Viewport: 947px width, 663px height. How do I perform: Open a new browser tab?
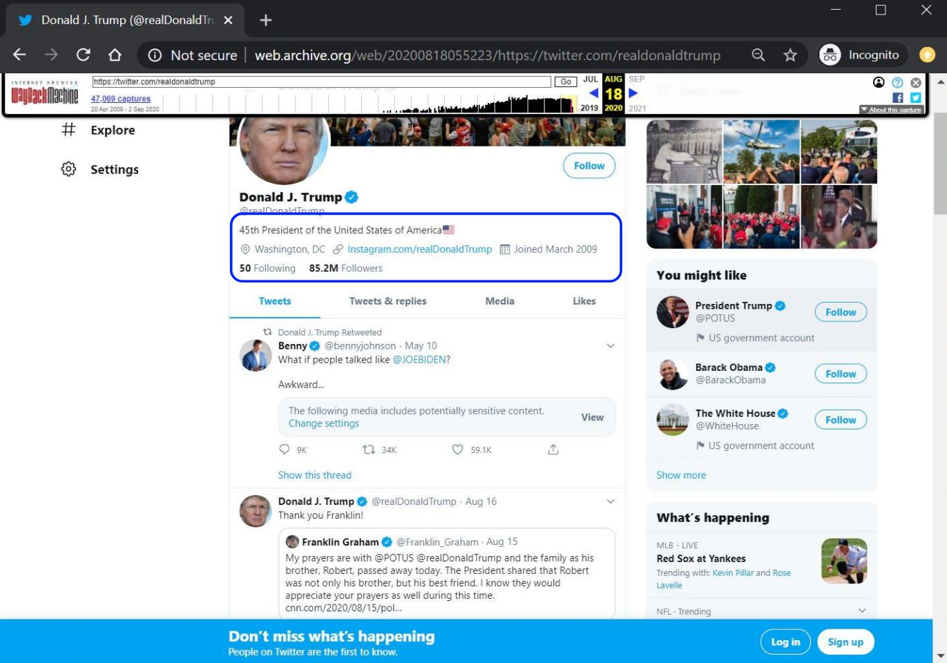[265, 20]
